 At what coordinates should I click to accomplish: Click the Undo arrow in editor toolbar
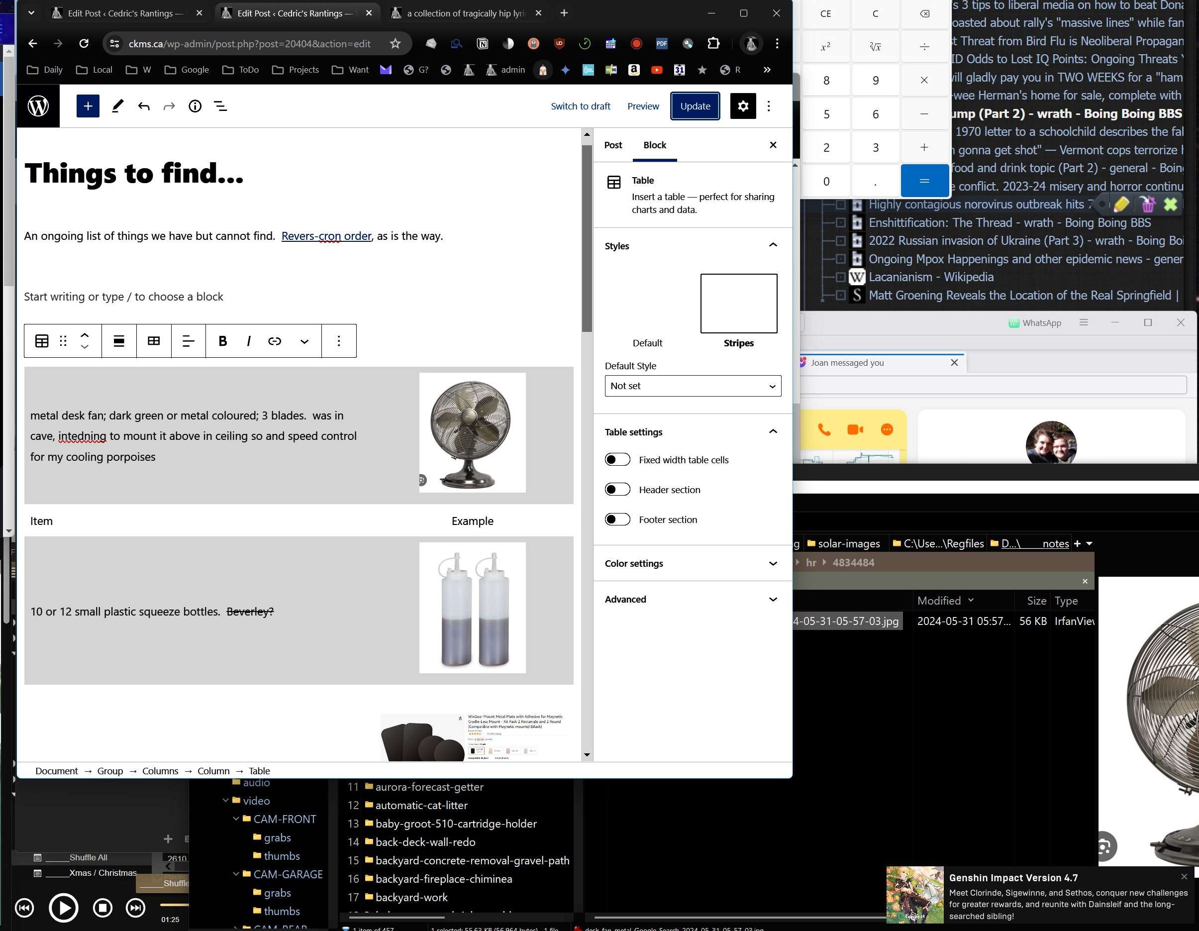coord(144,106)
